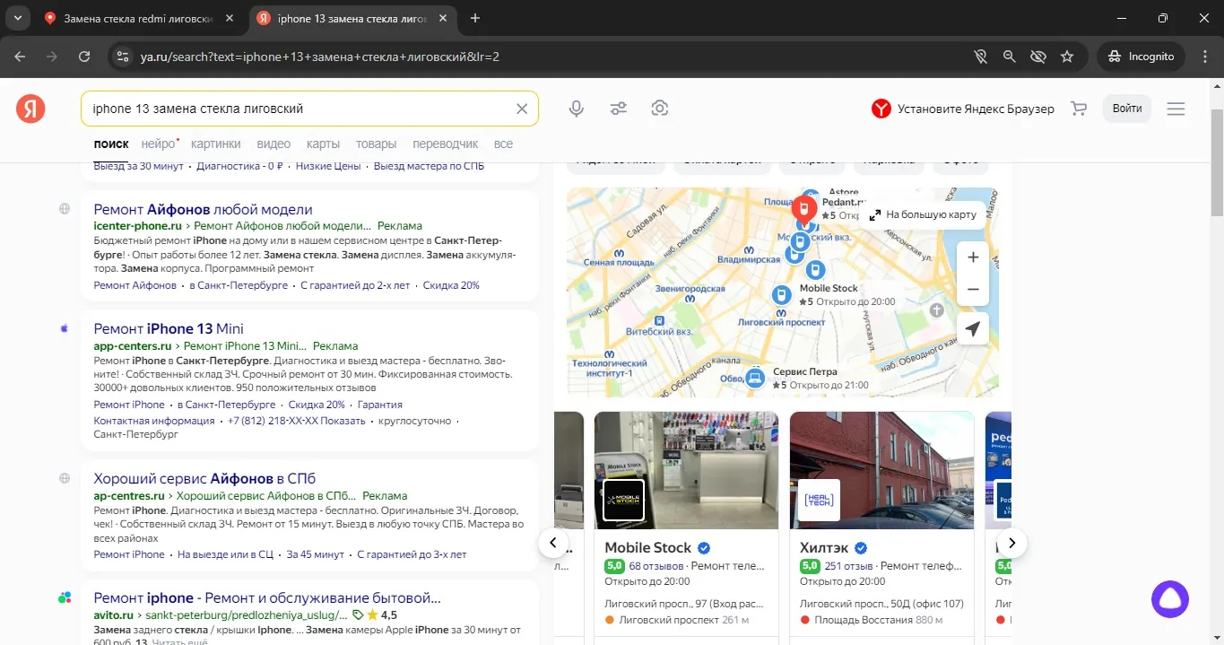Viewport: 1224px width, 645px height.
Task: Search by image with camera icon
Action: click(x=660, y=109)
